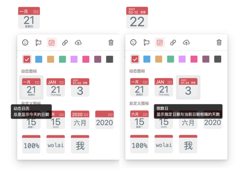Delete icon via trash in left panel
This screenshot has height=173, width=236.
coord(111,43)
